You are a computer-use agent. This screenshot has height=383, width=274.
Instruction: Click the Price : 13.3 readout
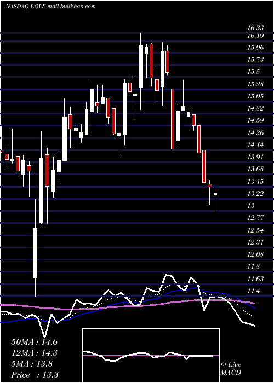point(35,375)
